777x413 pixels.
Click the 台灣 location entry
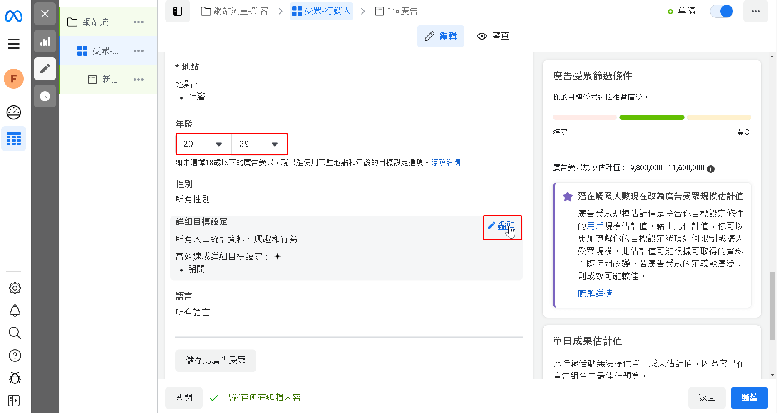pyautogui.click(x=196, y=97)
